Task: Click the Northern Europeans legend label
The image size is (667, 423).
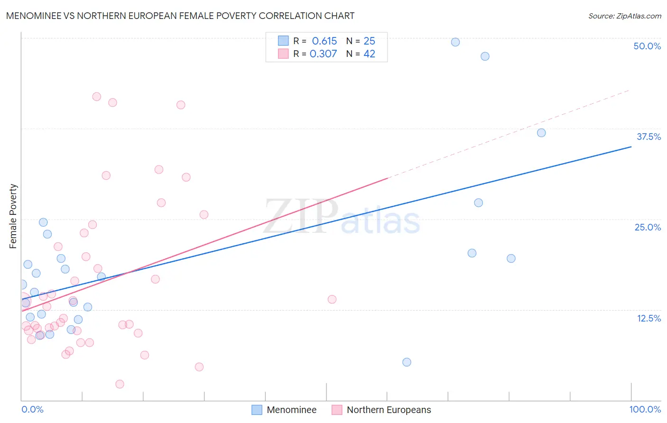Action: coord(389,410)
